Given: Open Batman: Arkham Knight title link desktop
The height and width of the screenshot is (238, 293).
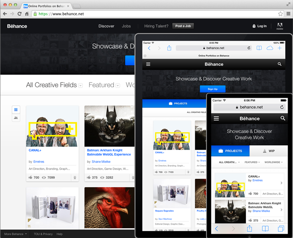Looking at the screenshot, I should point(109,152).
